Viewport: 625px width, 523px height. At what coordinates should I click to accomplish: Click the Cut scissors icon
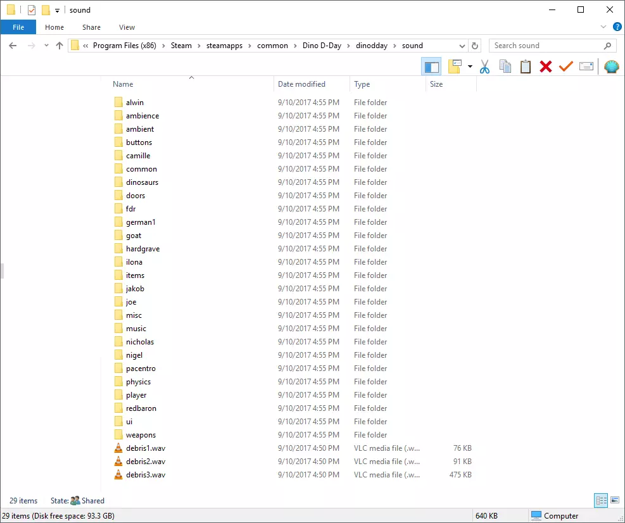point(484,66)
